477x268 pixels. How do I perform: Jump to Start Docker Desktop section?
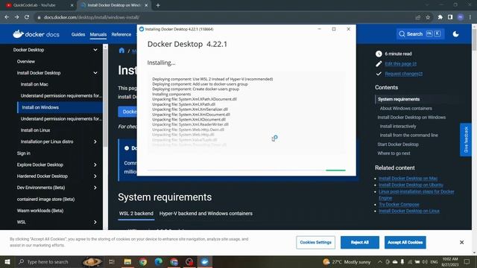[398, 144]
